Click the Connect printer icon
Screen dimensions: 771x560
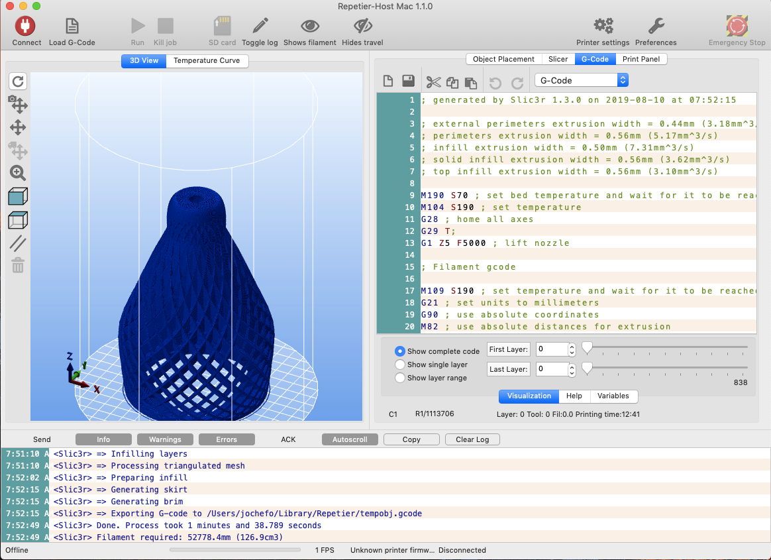coord(26,27)
